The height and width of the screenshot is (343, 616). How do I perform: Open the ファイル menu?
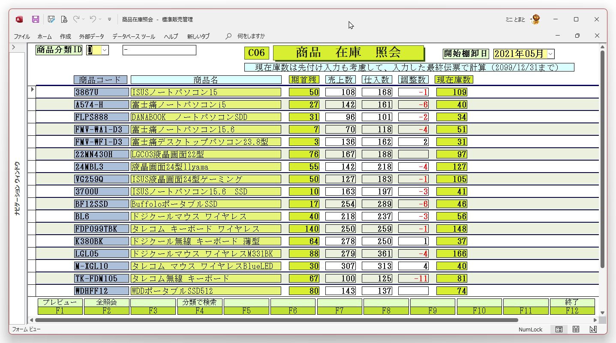tap(22, 36)
